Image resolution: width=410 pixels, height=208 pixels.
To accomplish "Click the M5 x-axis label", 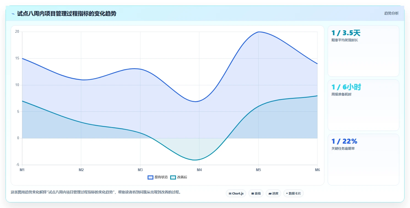I will point(258,170).
